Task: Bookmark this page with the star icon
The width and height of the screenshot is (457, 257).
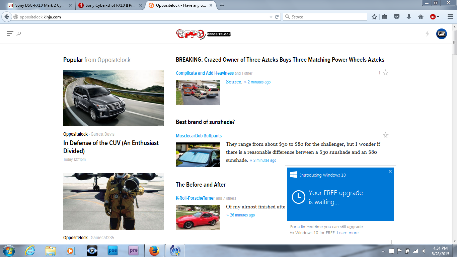Action: [x=374, y=17]
